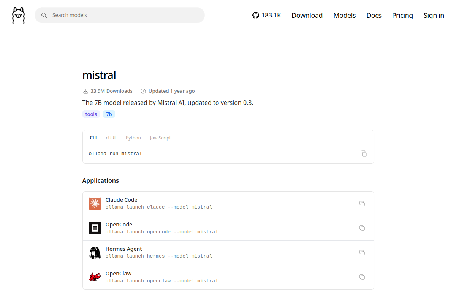456x304 pixels.
Task: Click the search magnifier icon
Action: (44, 15)
